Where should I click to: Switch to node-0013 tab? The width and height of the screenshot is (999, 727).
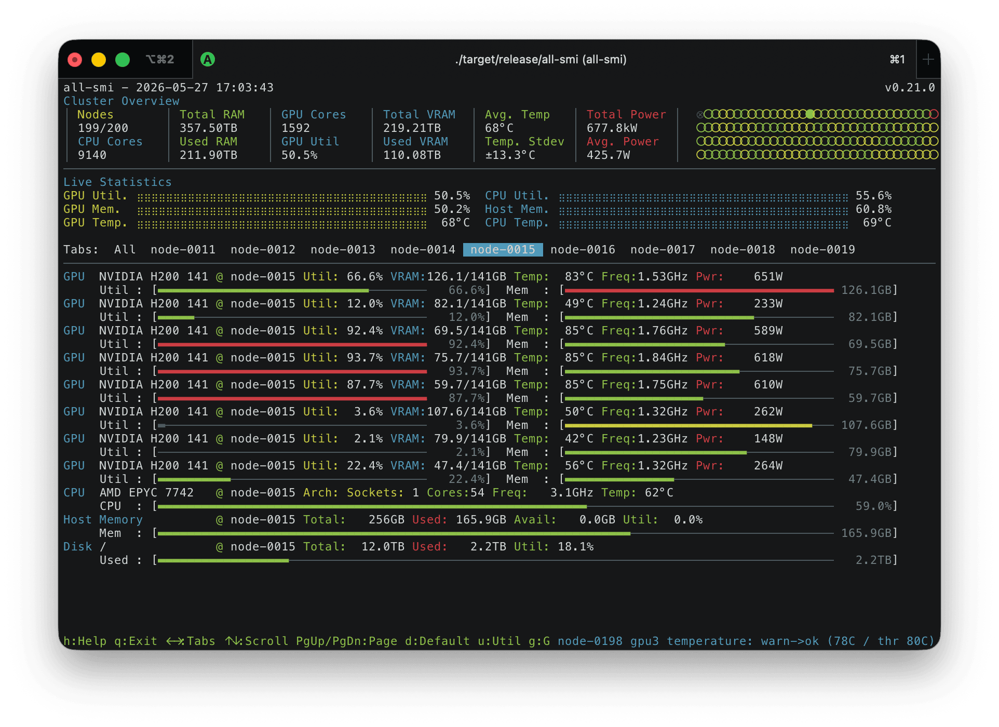tap(343, 250)
